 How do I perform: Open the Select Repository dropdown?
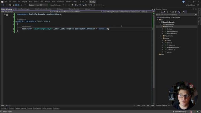pos(180,112)
